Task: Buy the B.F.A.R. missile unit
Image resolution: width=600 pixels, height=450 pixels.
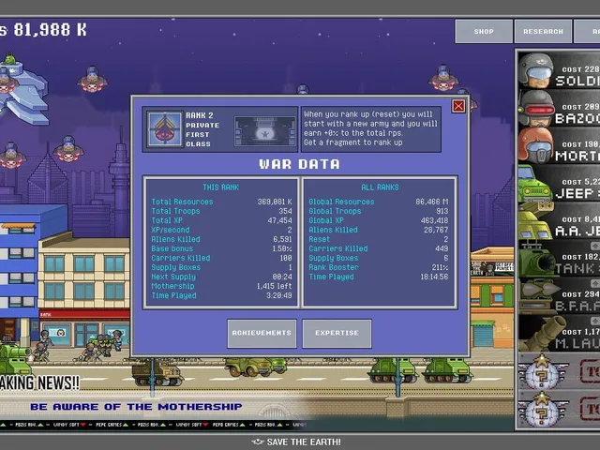Action: 559,296
